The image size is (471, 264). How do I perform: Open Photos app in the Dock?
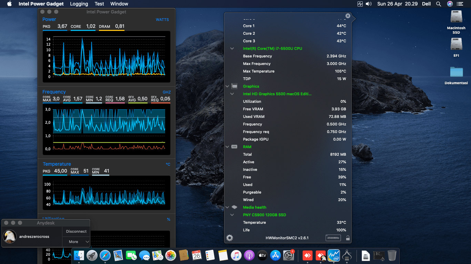point(171,255)
